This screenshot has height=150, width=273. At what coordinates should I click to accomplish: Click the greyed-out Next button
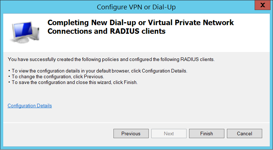click(x=169, y=133)
